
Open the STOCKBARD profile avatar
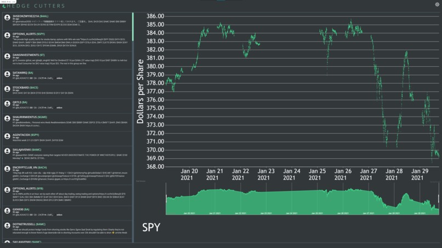(7, 89)
